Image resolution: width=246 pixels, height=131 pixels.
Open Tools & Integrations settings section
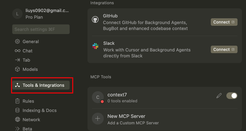[41, 85]
